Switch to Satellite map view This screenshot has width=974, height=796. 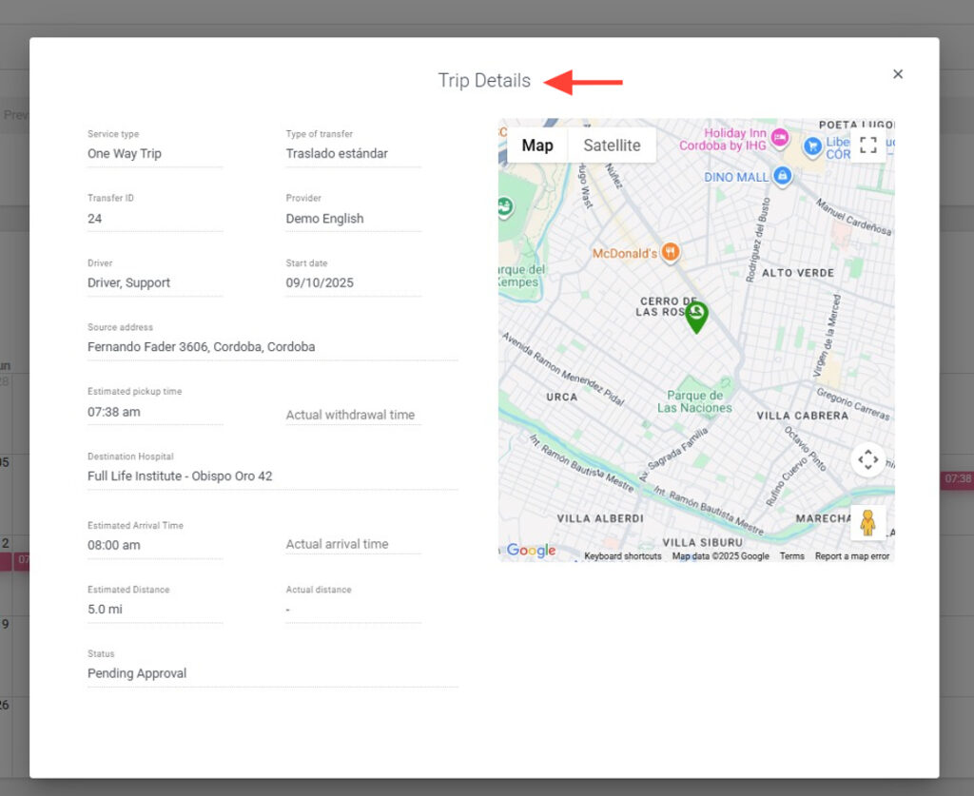(612, 146)
